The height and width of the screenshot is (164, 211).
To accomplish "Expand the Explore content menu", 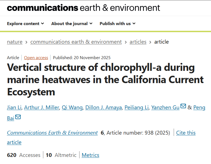I will pos(26,24).
